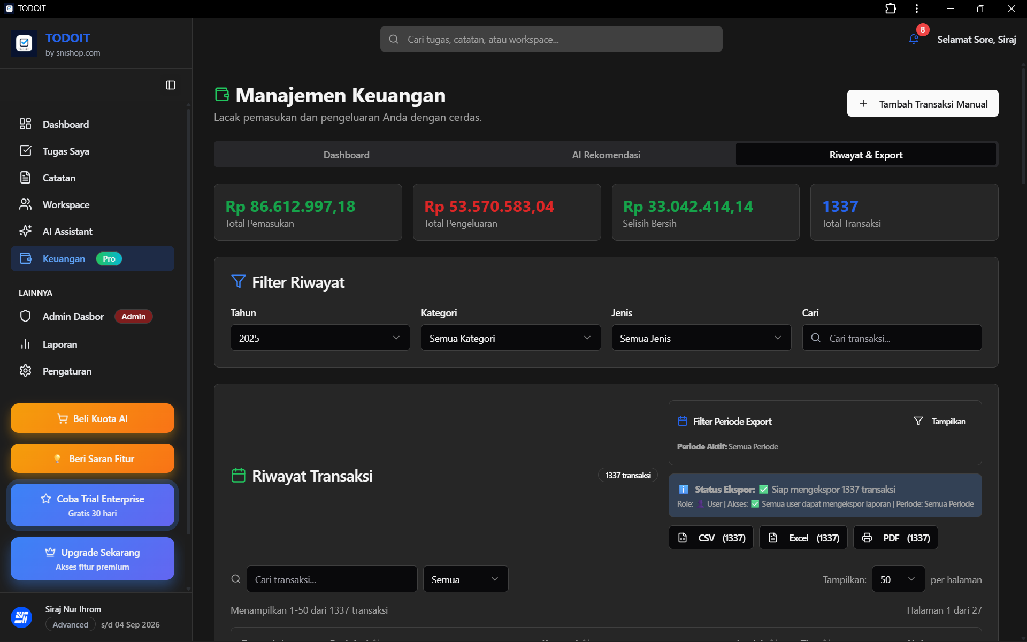Open Pengaturan settings
Screen dimensions: 1027x642
(x=67, y=371)
